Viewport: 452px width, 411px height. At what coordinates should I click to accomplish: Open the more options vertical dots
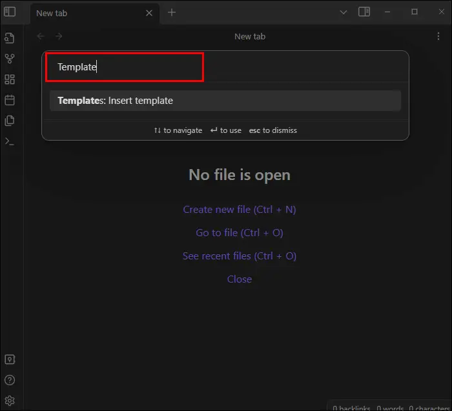438,36
